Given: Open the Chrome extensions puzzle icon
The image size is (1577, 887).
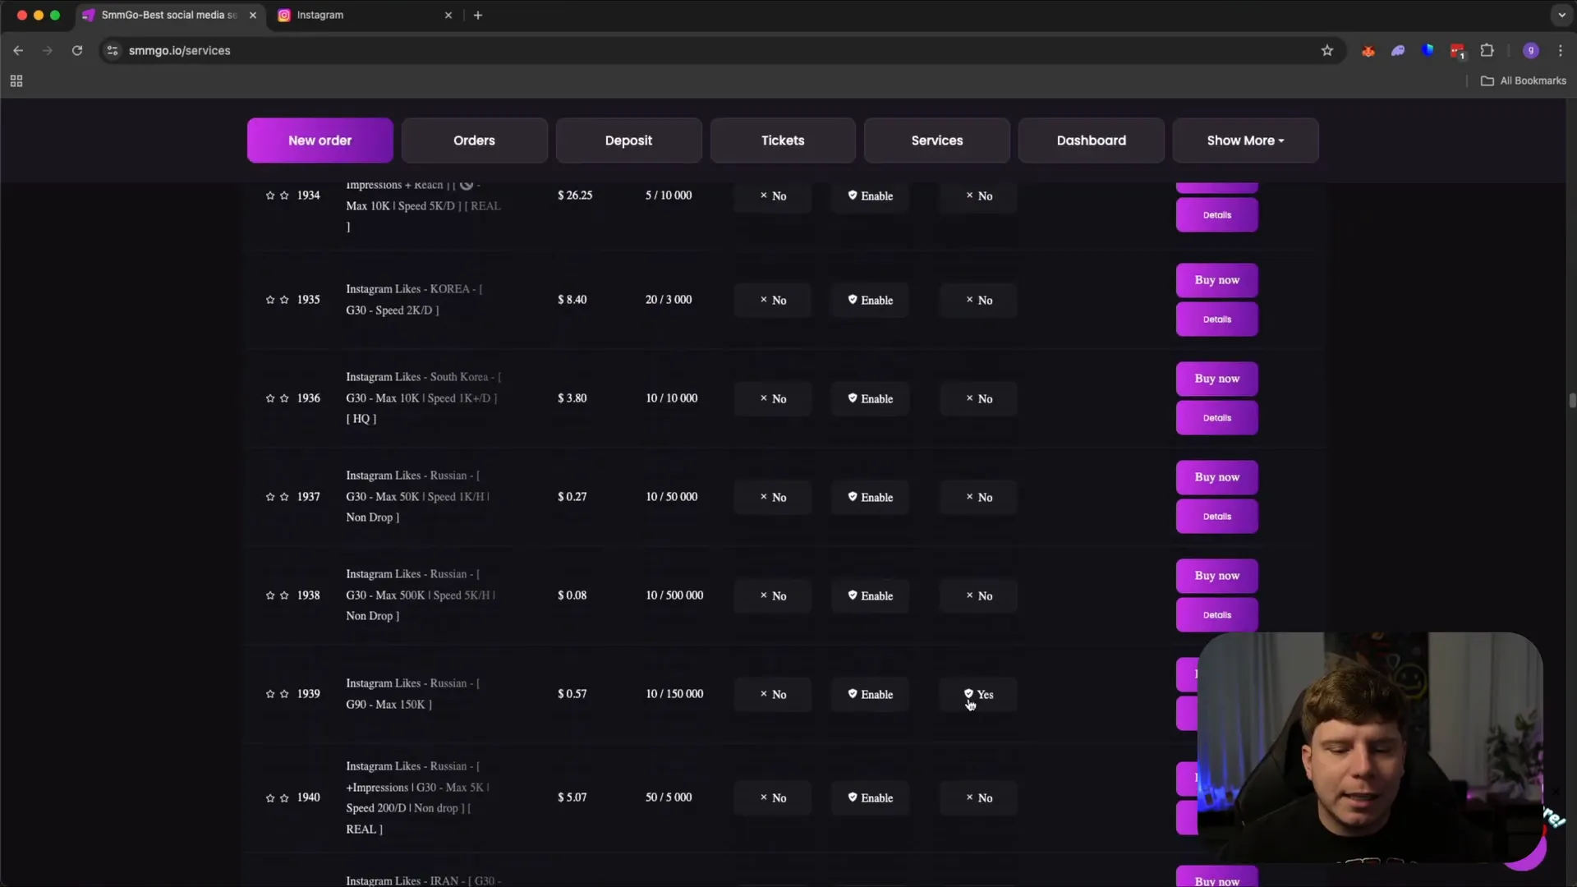Looking at the screenshot, I should point(1487,50).
